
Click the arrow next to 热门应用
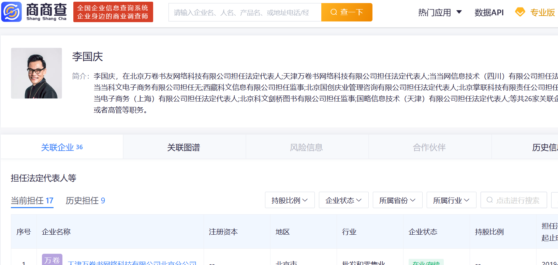459,12
